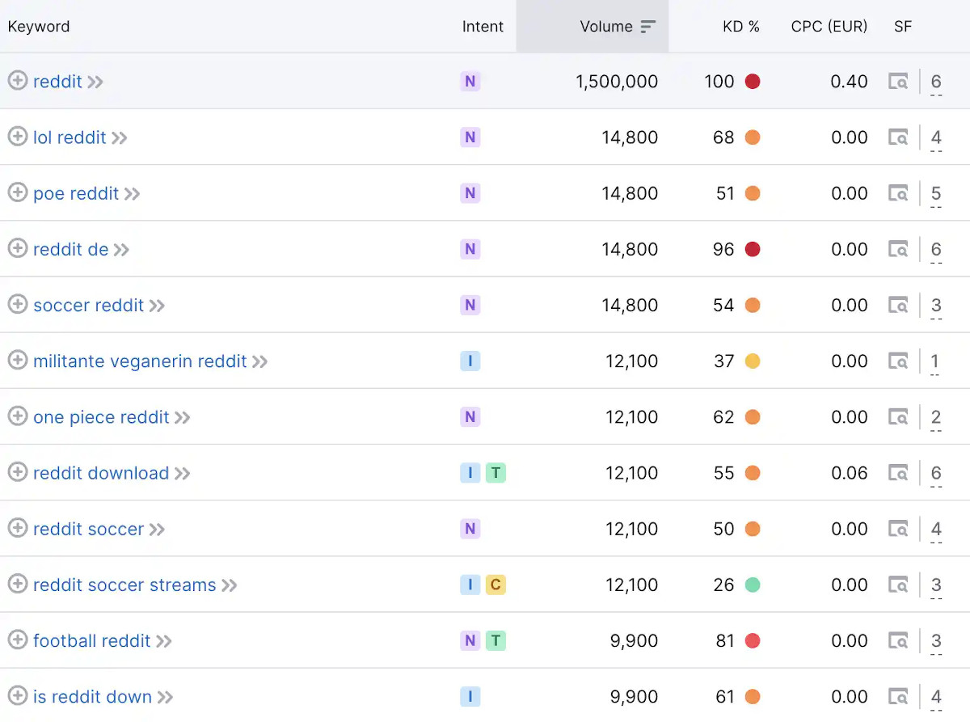Open the double chevron after 'is reddit down'
Viewport: 970px width, 722px height.
pyautogui.click(x=166, y=697)
